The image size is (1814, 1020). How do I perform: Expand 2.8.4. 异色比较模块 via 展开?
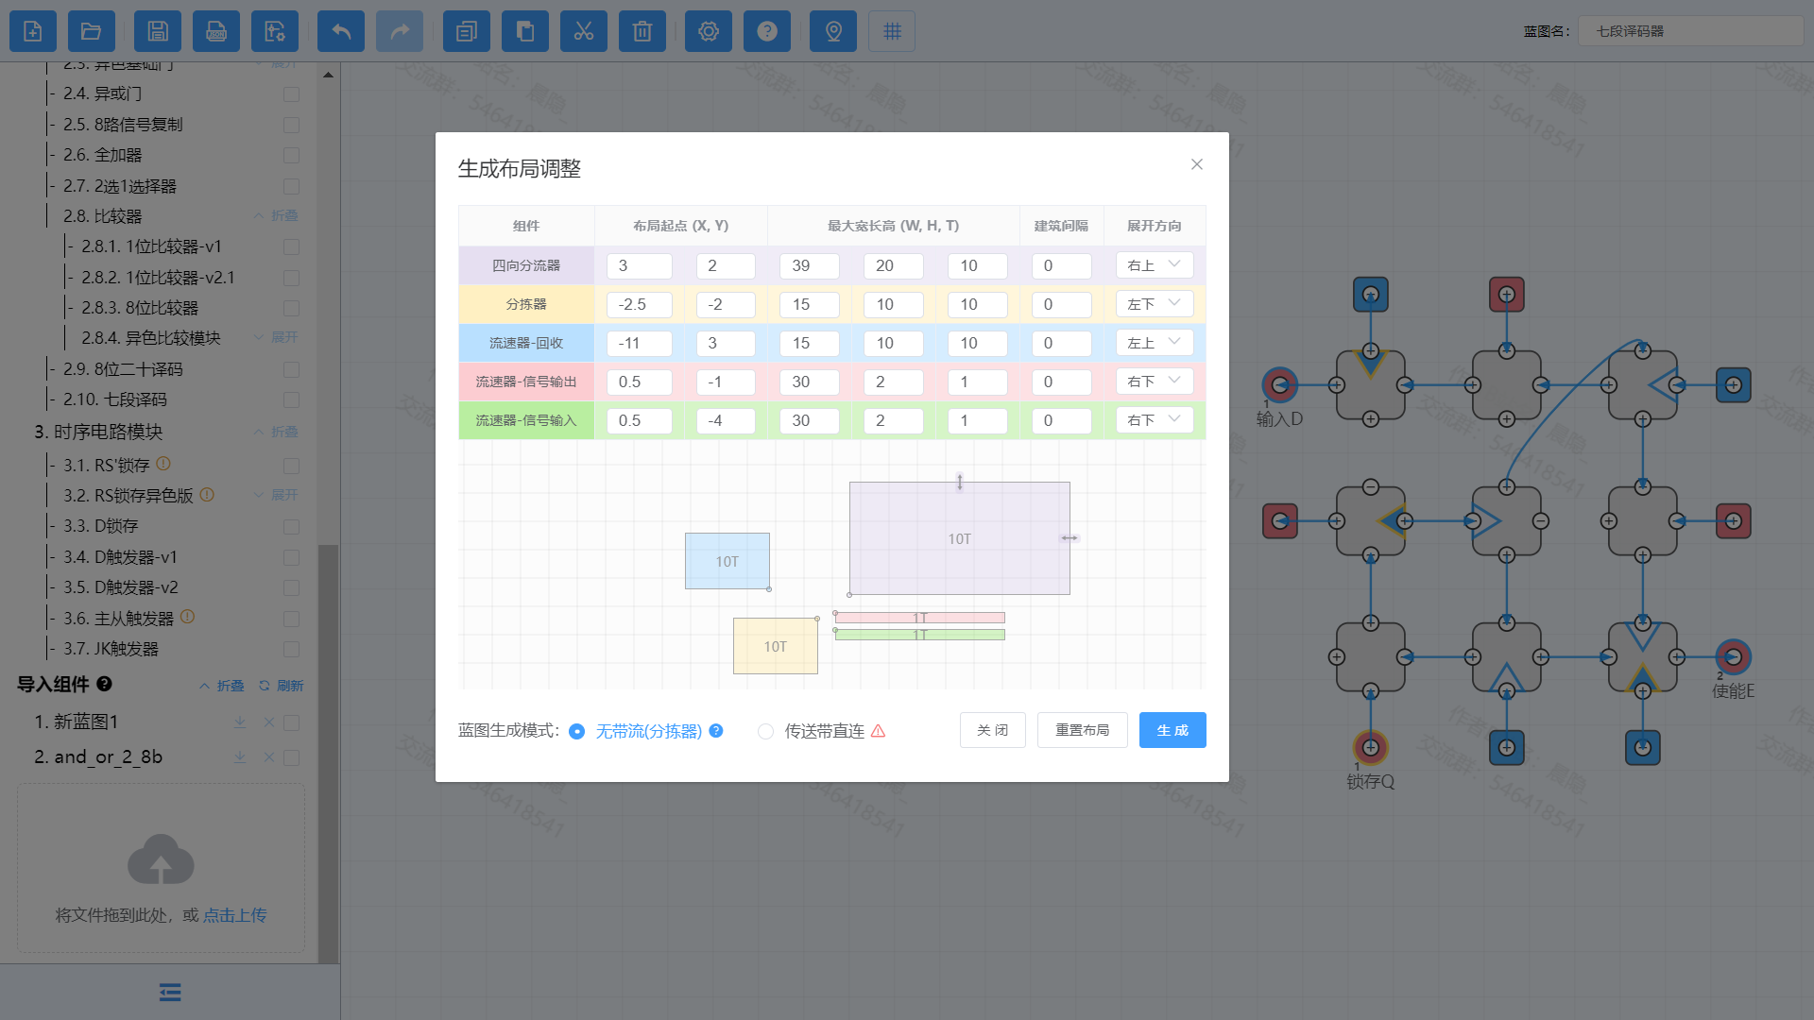(276, 337)
